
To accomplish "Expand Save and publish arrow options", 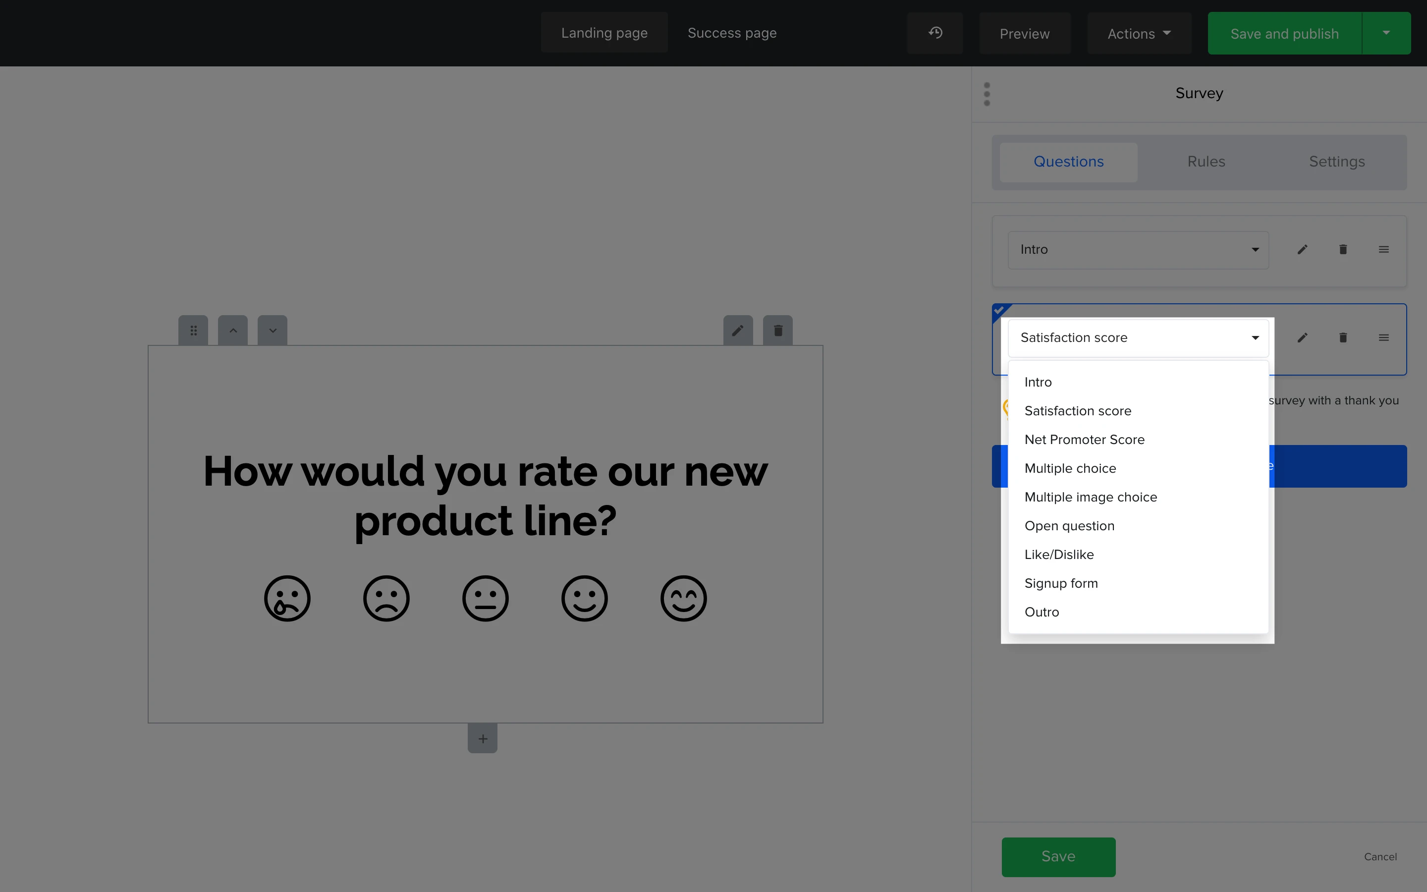I will (x=1386, y=33).
